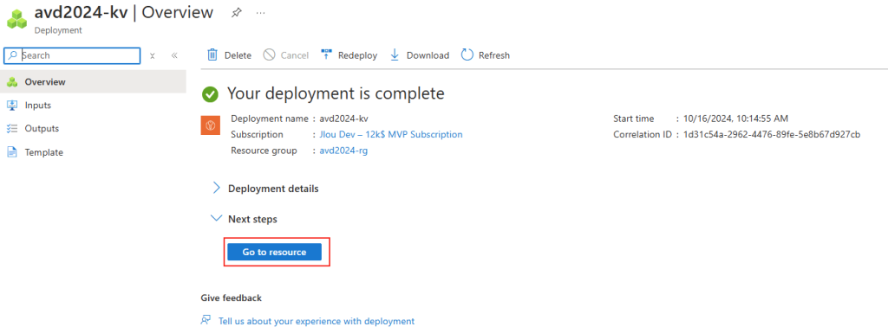This screenshot has width=888, height=333.
Task: Click the Inputs icon in sidebar
Action: (12, 105)
